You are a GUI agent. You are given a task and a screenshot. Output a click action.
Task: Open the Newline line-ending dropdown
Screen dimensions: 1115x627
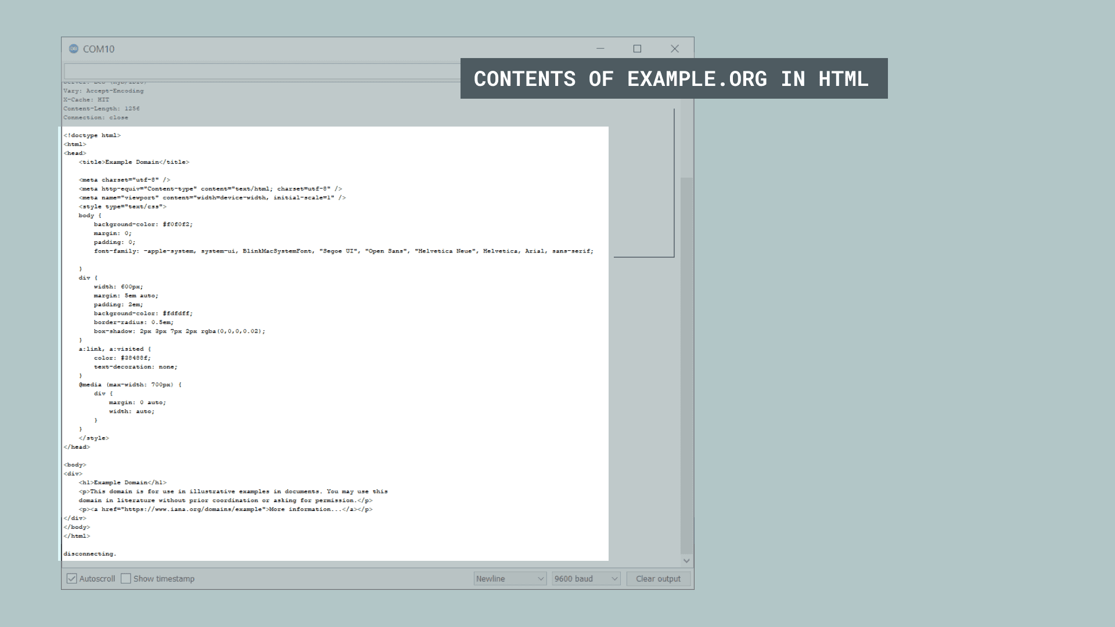[x=510, y=579]
